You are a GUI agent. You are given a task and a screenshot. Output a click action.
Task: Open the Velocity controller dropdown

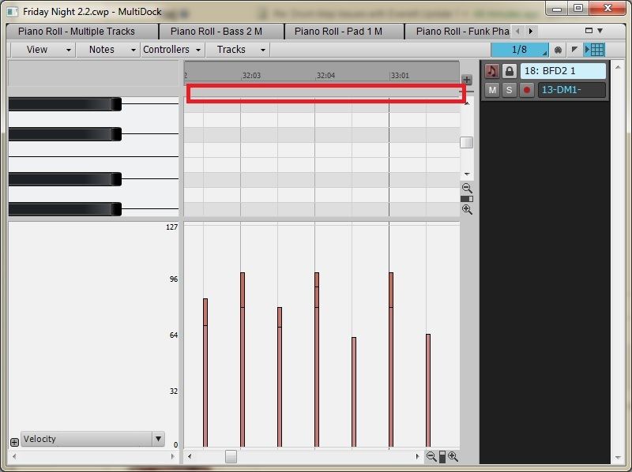click(158, 439)
